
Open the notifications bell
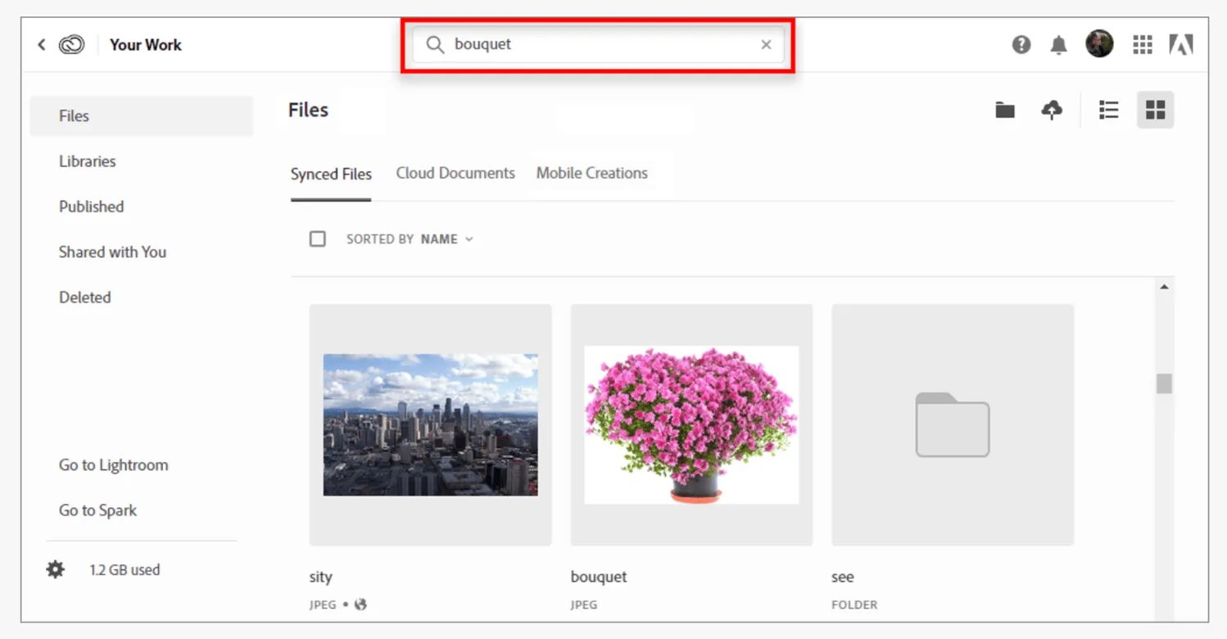(x=1059, y=45)
